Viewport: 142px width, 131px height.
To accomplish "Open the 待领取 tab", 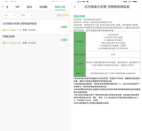I will (43, 7).
